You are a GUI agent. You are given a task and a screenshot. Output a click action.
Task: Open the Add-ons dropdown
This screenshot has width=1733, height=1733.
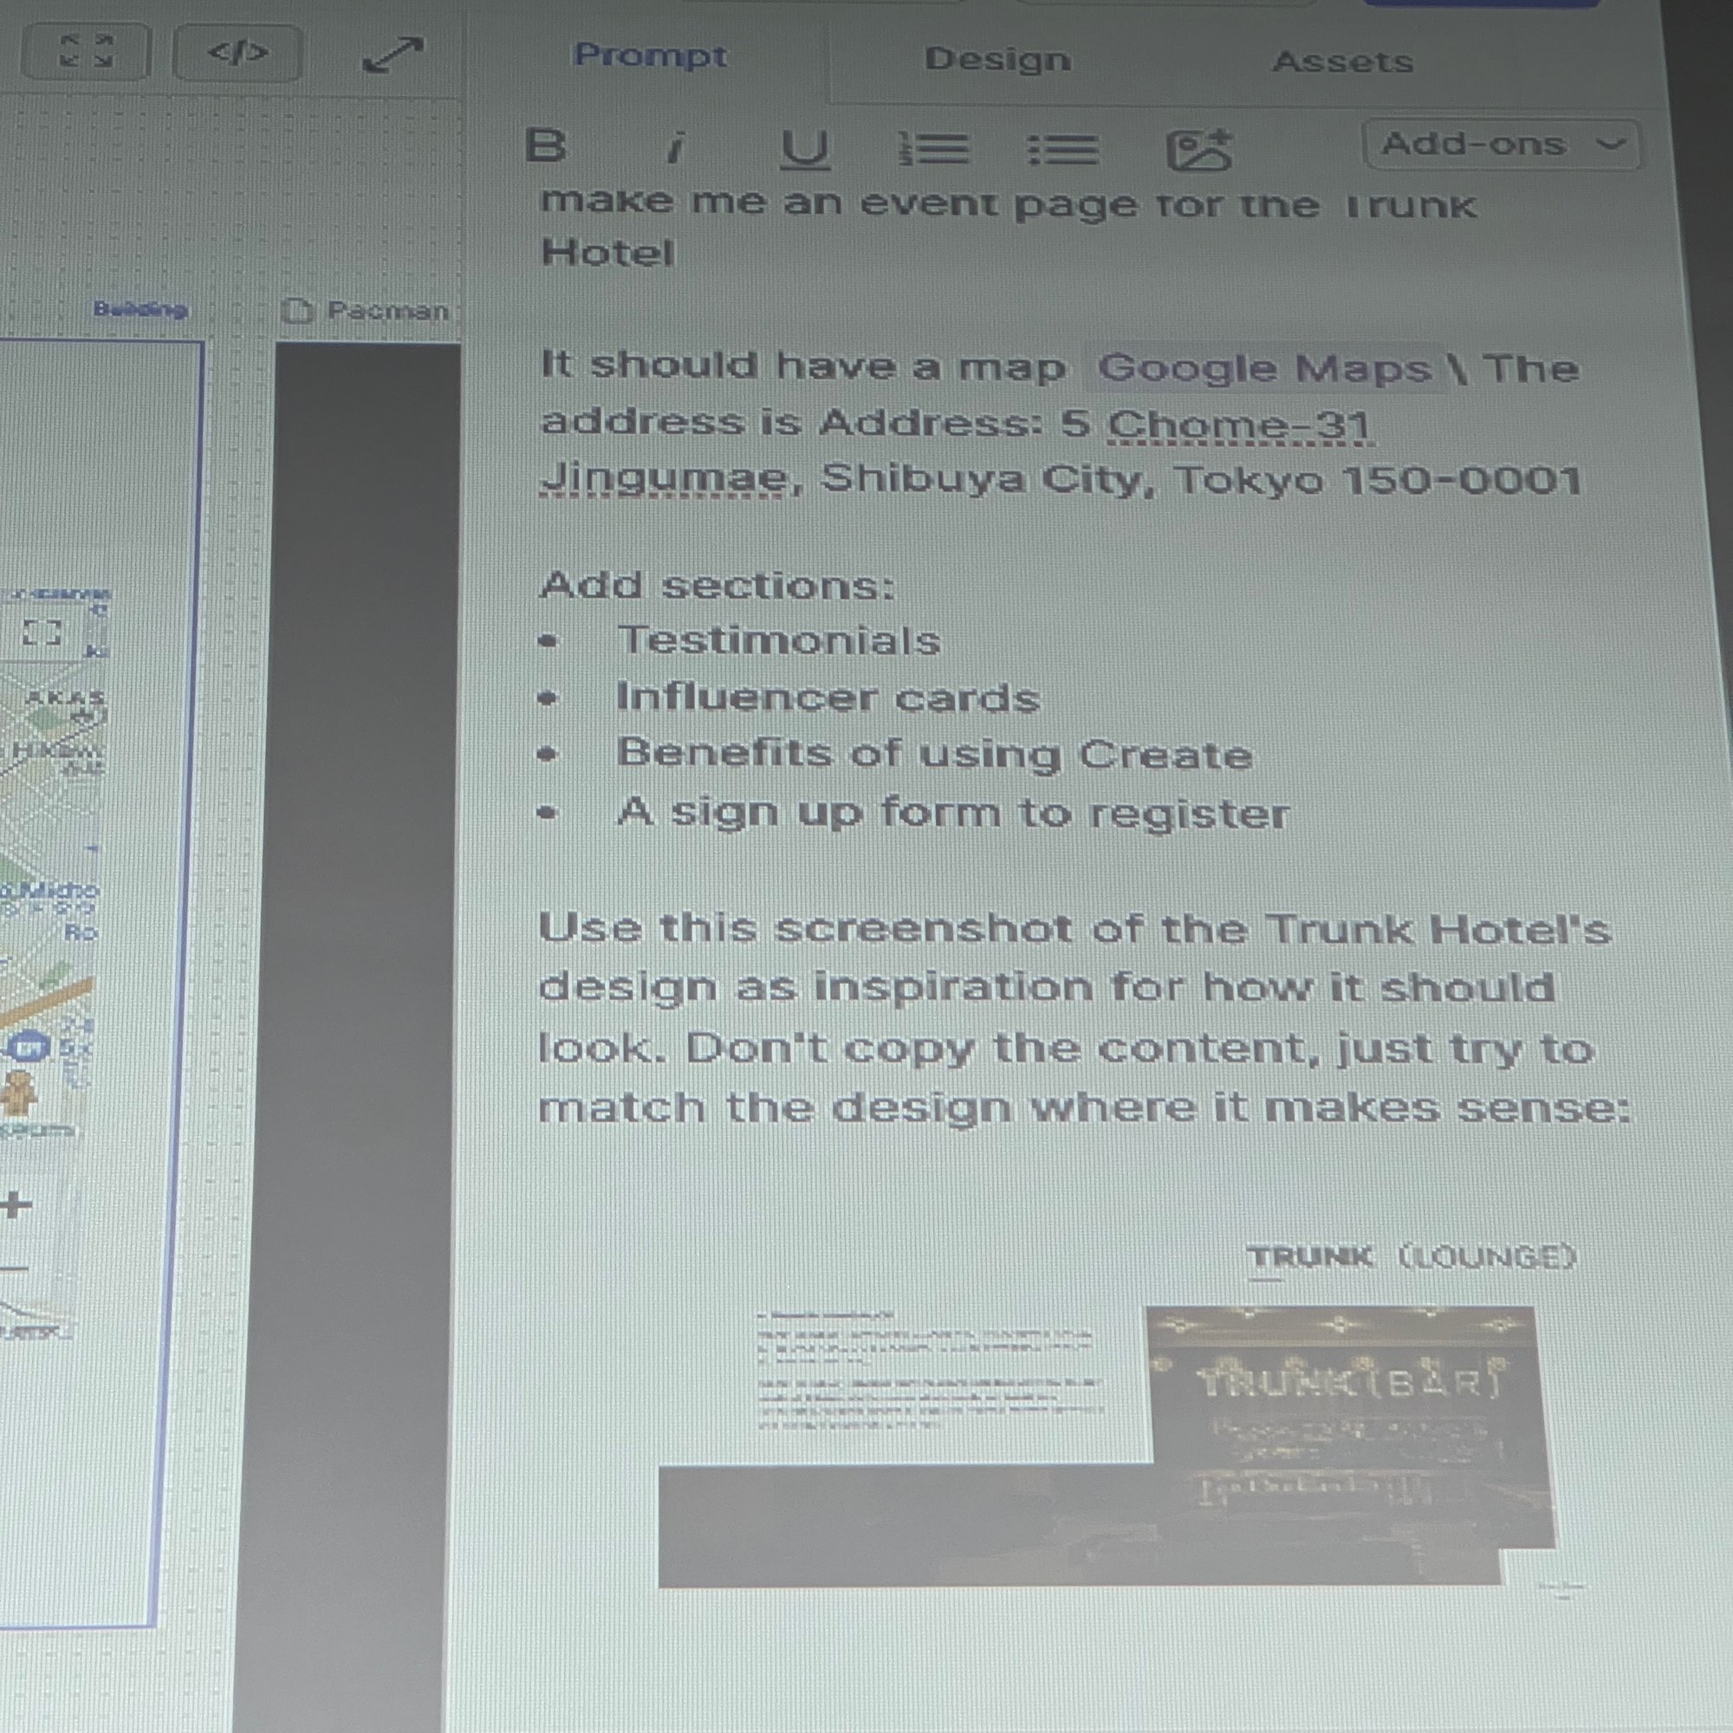(x=1502, y=145)
